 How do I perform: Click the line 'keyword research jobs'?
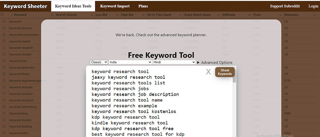click(x=120, y=89)
